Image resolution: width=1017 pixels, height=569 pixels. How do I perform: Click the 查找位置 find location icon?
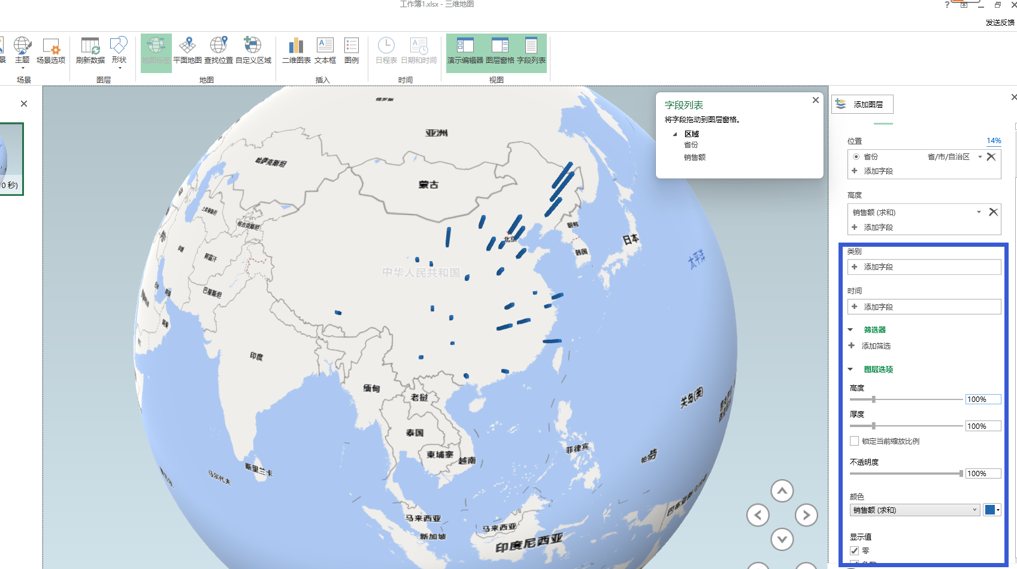tap(219, 46)
